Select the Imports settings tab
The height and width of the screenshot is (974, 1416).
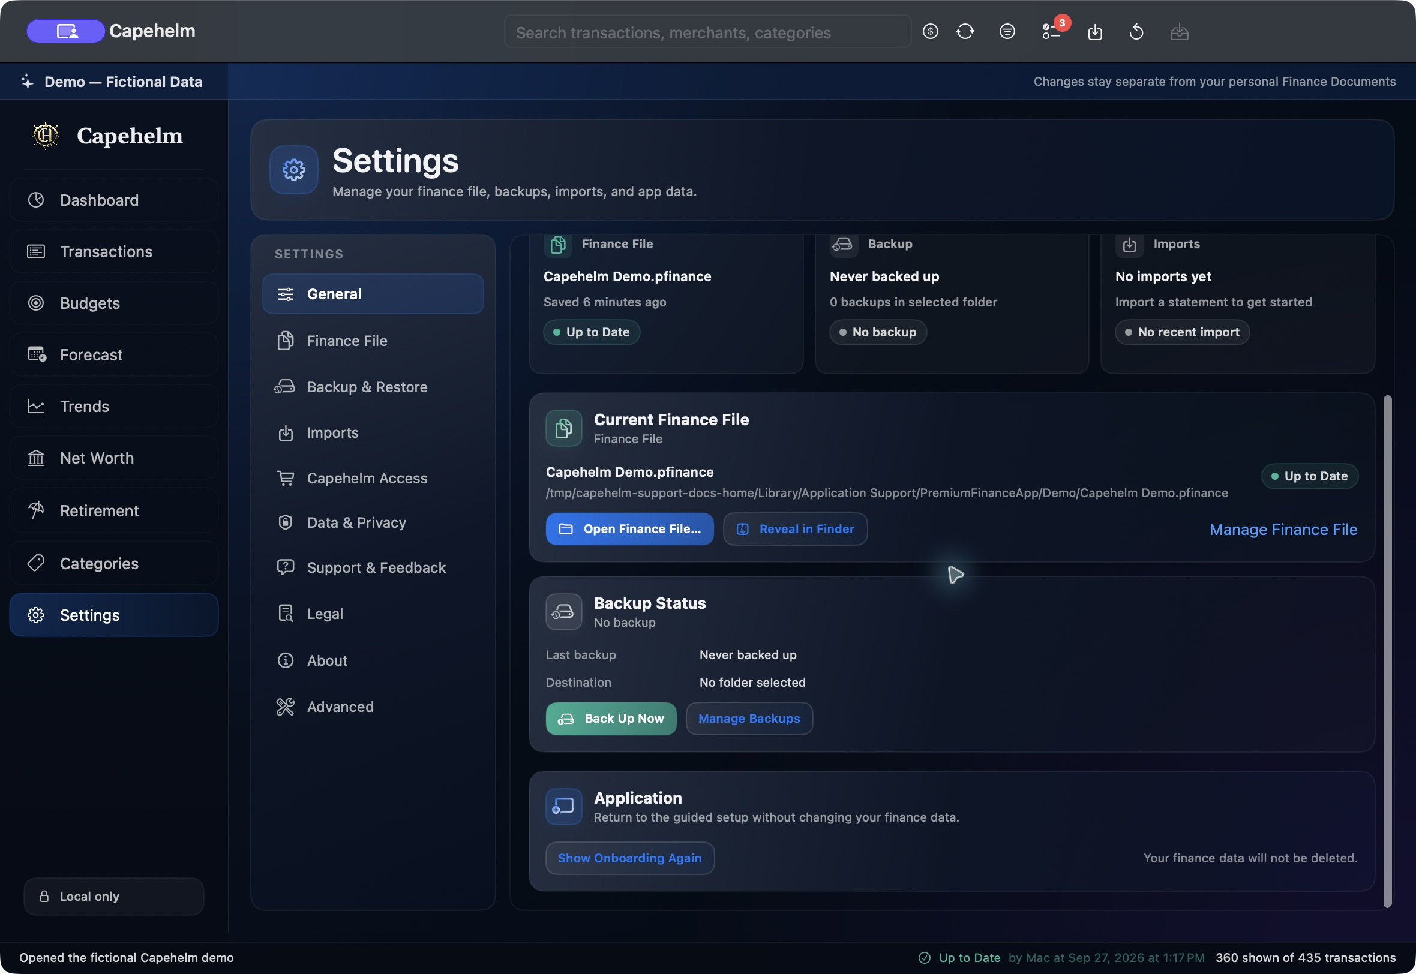[x=373, y=432]
